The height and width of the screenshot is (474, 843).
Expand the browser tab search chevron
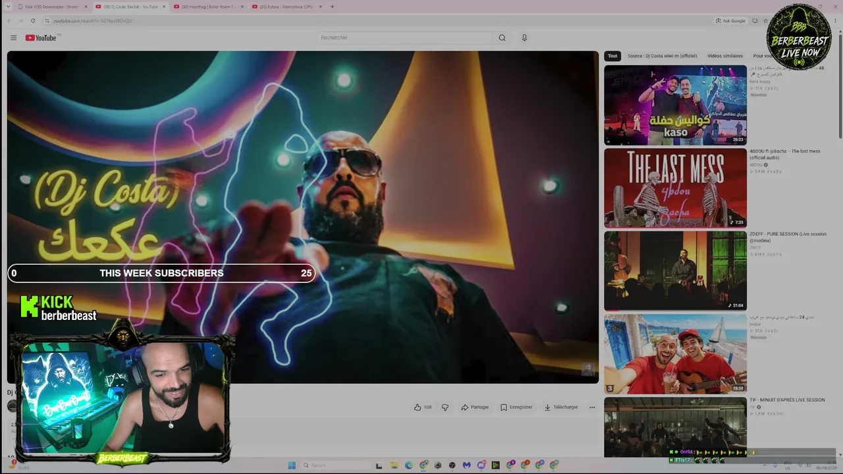[x=8, y=7]
